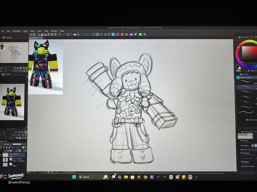Viewport: 257px width, 192px height.
Task: Enable the Adjust by speed checkbox
Action: coord(242,166)
